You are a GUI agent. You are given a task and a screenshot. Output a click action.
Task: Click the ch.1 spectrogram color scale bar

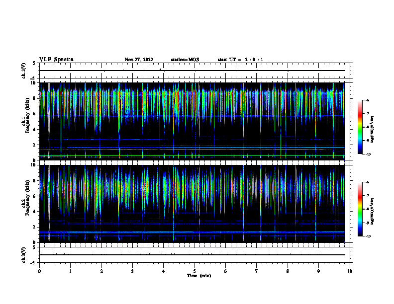pos(360,127)
